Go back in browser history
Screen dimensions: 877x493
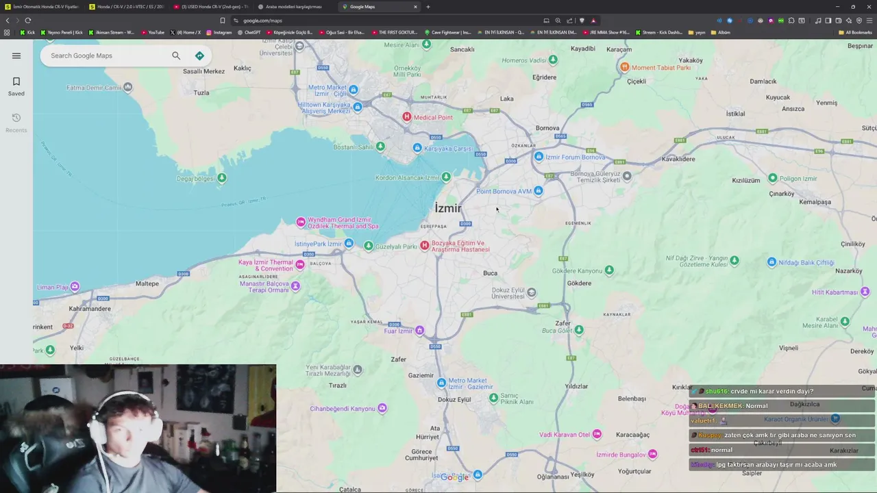8,21
